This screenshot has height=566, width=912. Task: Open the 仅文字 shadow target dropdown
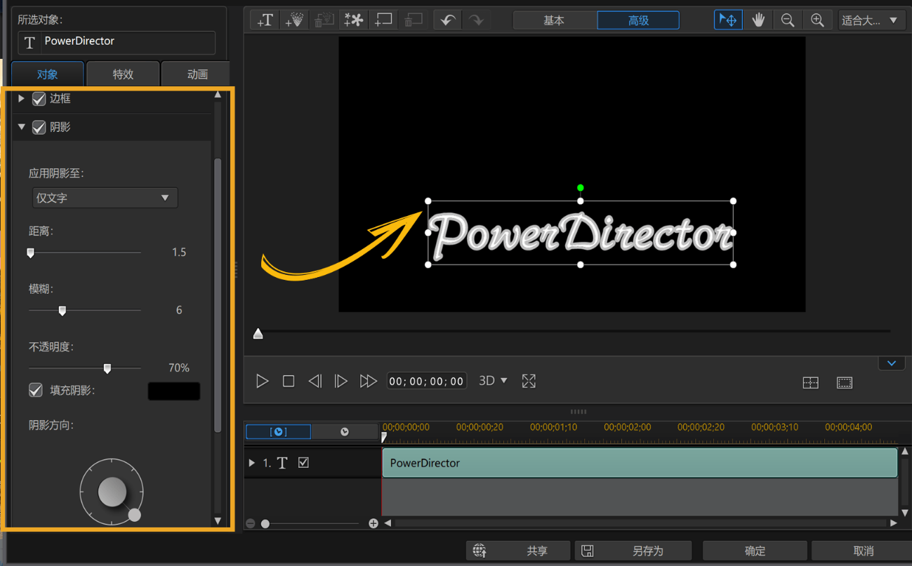pyautogui.click(x=105, y=198)
